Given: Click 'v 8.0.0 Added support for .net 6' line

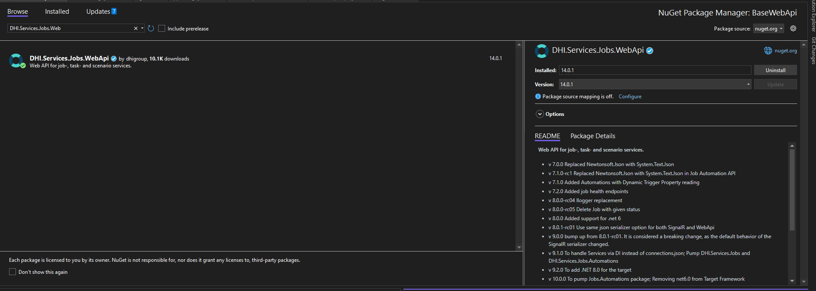Looking at the screenshot, I should [585, 218].
